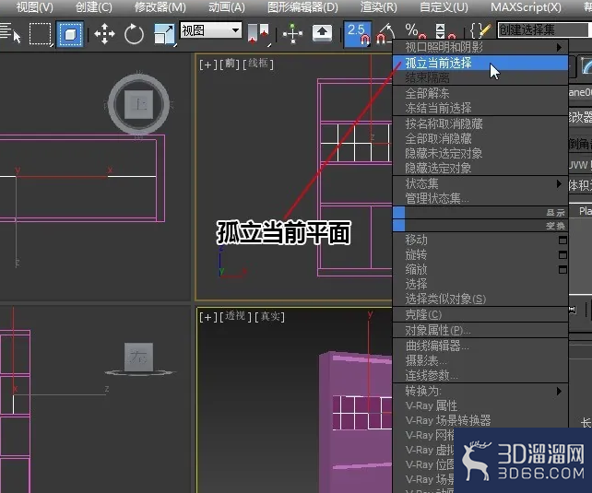The image size is (592, 493).
Task: Click the [+] label of perspective viewport
Action: point(207,317)
